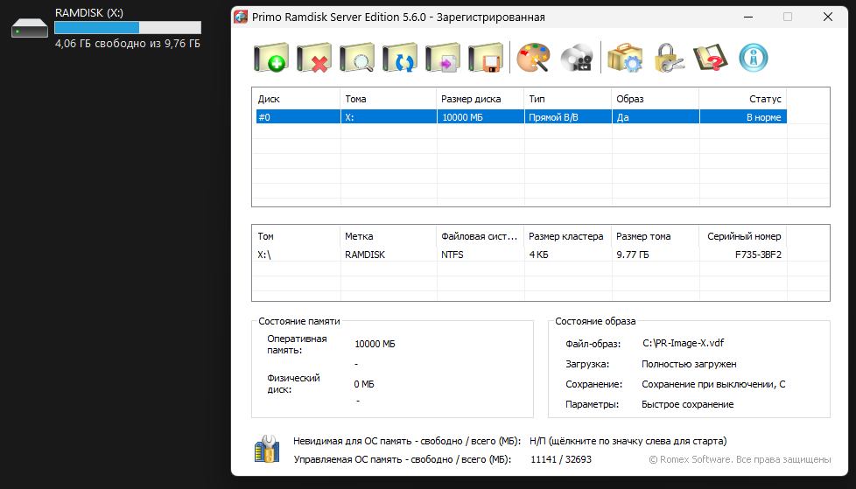Click the padlock and keys license icon
856x489 pixels.
pos(668,59)
